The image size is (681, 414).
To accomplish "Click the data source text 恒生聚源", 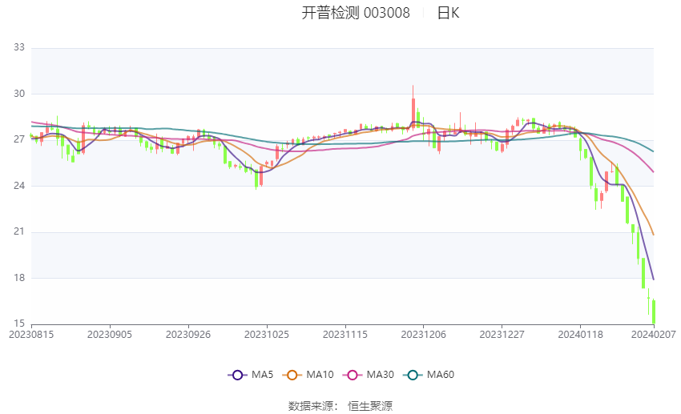I will coord(370,406).
